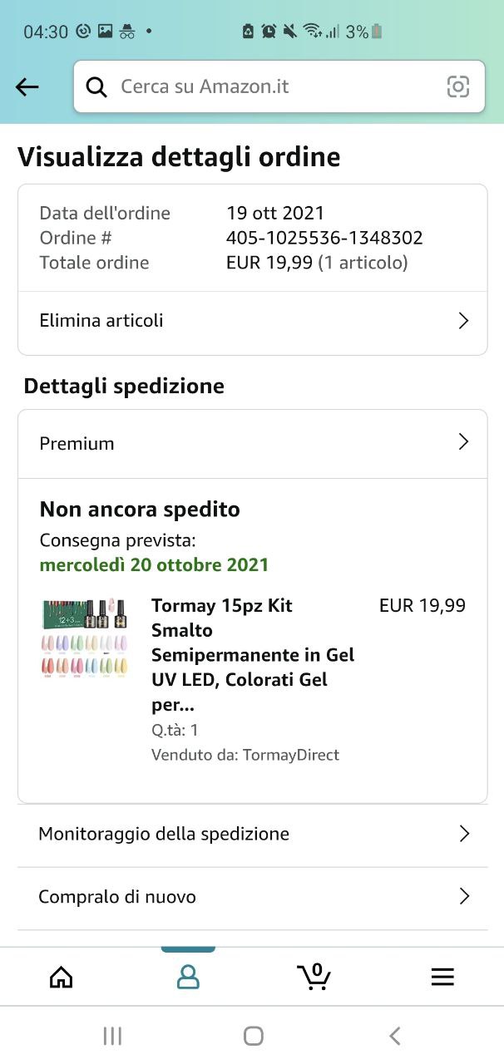504x1064 pixels.
Task: Tap the search magnifier icon
Action: point(96,86)
